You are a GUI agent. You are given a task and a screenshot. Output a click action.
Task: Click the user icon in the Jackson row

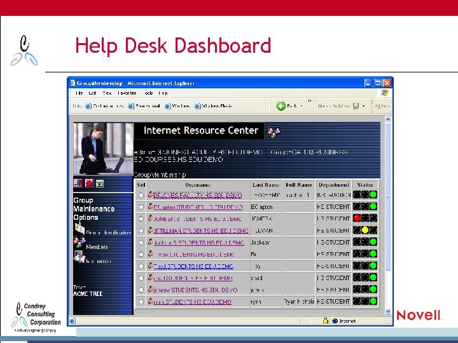click(x=150, y=242)
